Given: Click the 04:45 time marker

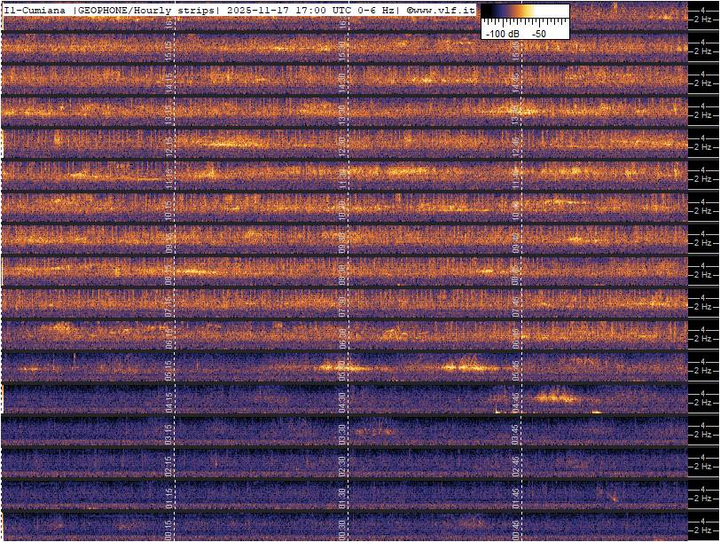Looking at the screenshot, I should click(x=515, y=400).
